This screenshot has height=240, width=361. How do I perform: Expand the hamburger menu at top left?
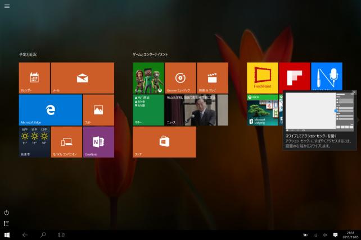point(7,6)
